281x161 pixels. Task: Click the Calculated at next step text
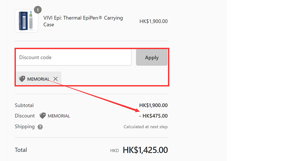tap(145, 127)
